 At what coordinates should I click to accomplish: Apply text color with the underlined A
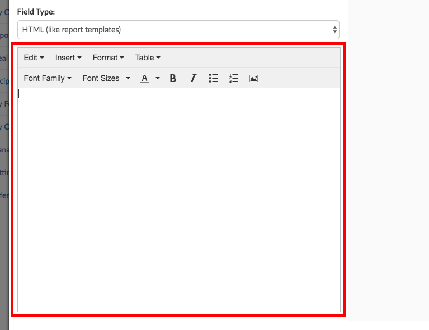(x=144, y=79)
